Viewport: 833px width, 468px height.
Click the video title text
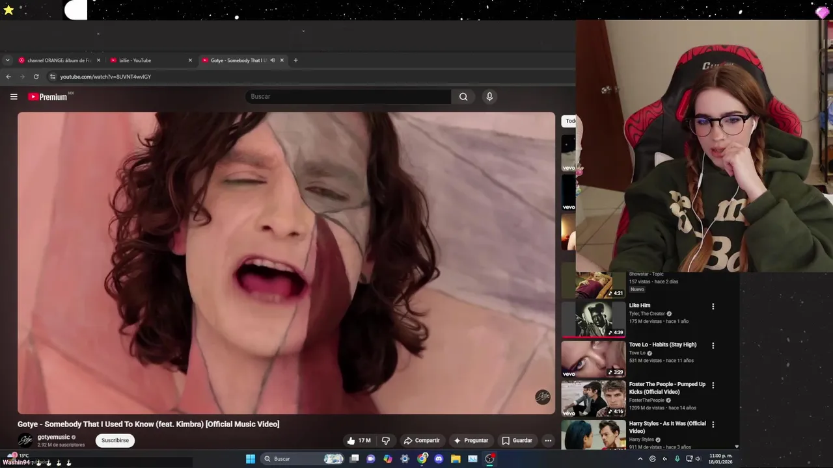coord(148,424)
